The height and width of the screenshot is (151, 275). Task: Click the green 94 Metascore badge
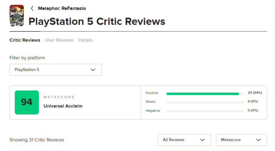pos(27,102)
